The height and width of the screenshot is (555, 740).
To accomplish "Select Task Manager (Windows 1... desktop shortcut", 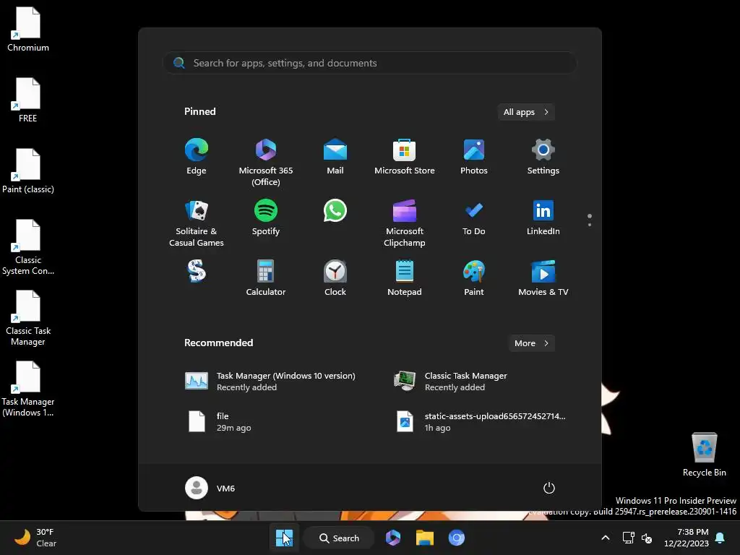I will point(28,388).
